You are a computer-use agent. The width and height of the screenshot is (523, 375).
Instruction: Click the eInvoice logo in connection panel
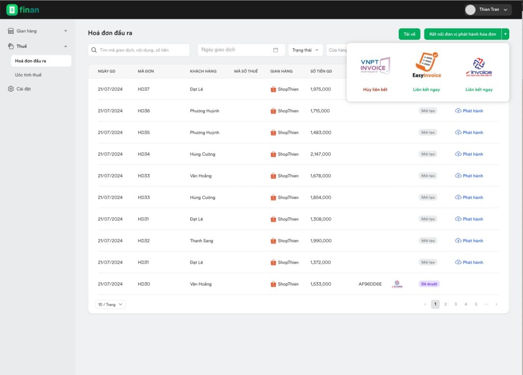pyautogui.click(x=479, y=67)
